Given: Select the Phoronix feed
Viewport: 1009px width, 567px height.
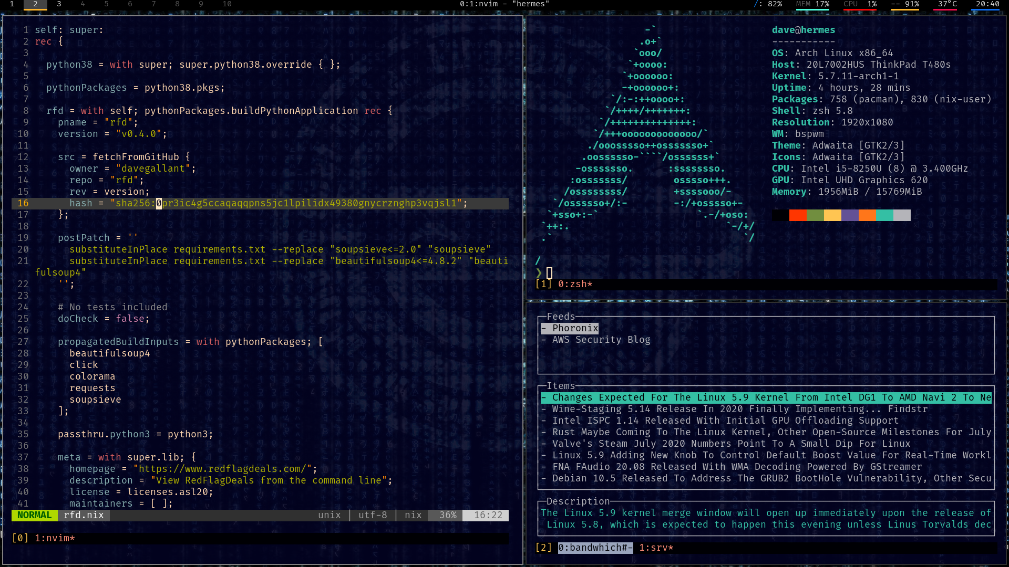Looking at the screenshot, I should pyautogui.click(x=570, y=328).
